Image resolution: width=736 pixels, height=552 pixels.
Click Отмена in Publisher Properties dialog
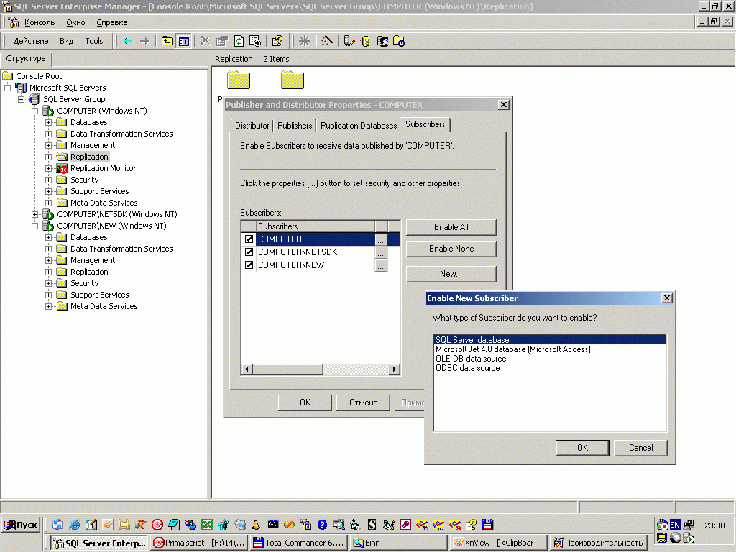[x=363, y=402]
